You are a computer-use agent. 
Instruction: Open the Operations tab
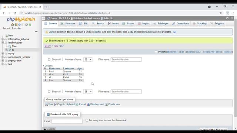pos(181,24)
